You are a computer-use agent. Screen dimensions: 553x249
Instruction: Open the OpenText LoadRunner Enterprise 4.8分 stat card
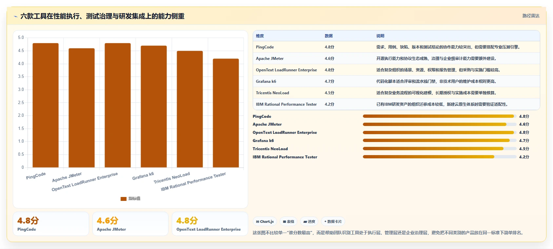[x=210, y=224]
